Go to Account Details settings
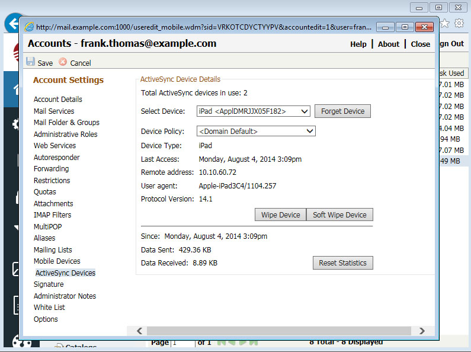 tap(58, 100)
